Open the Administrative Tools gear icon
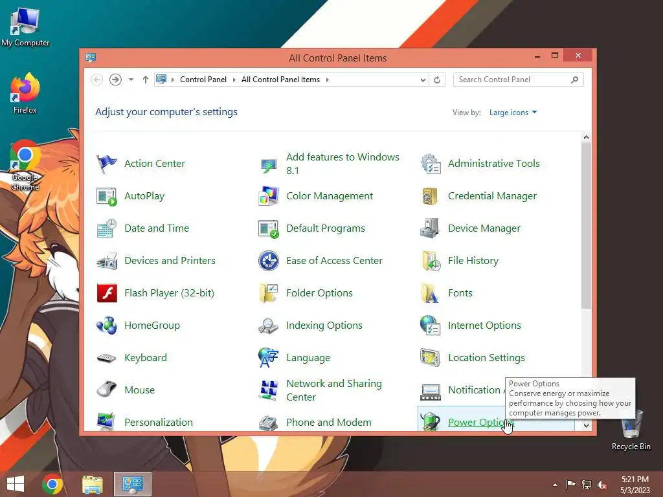The image size is (663, 497). (x=431, y=164)
